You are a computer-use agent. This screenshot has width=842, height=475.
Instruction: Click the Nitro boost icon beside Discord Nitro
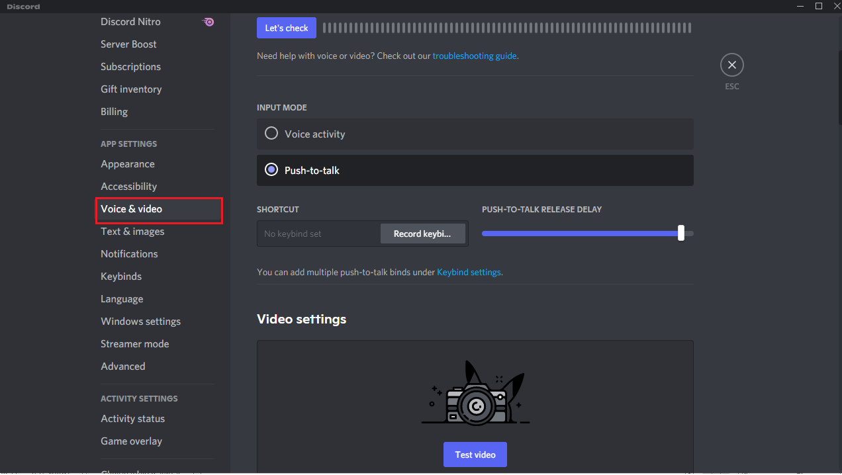(x=208, y=22)
